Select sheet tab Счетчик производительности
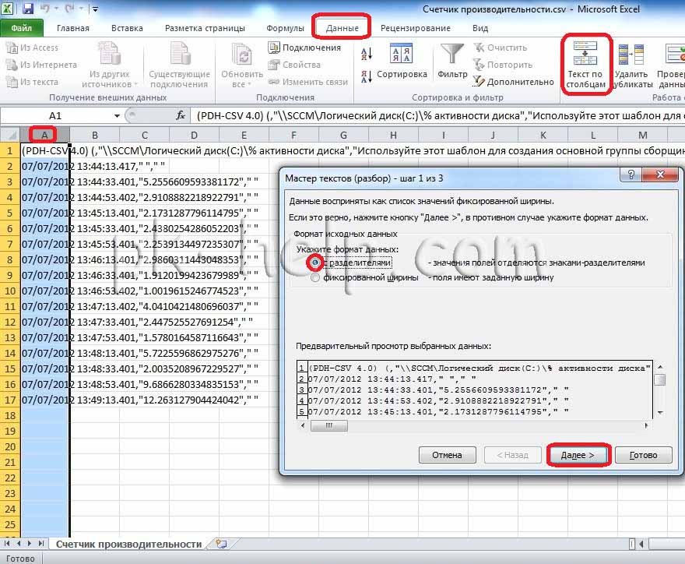 pos(129,545)
